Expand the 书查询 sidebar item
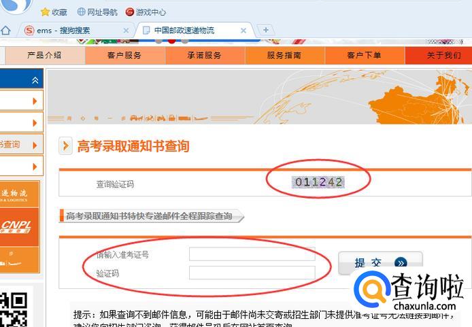The height and width of the screenshot is (327, 472). coord(21,145)
